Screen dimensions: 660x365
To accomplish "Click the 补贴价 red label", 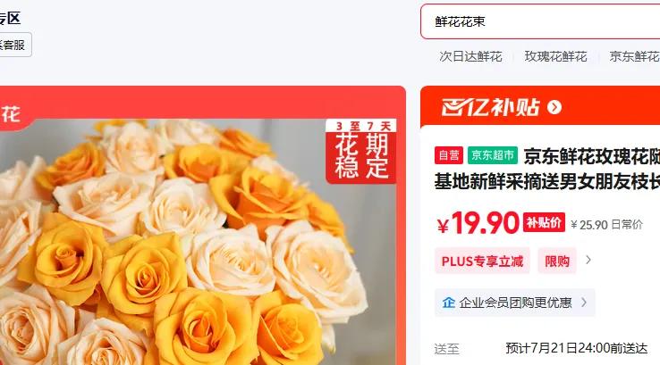I will pyautogui.click(x=544, y=222).
